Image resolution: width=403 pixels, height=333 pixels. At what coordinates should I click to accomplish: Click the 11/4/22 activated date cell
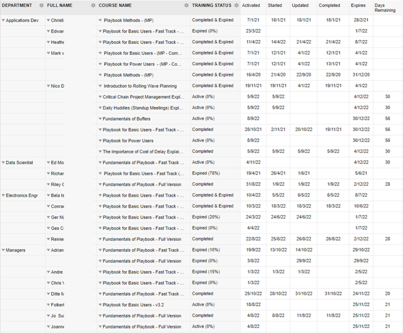pos(253,42)
